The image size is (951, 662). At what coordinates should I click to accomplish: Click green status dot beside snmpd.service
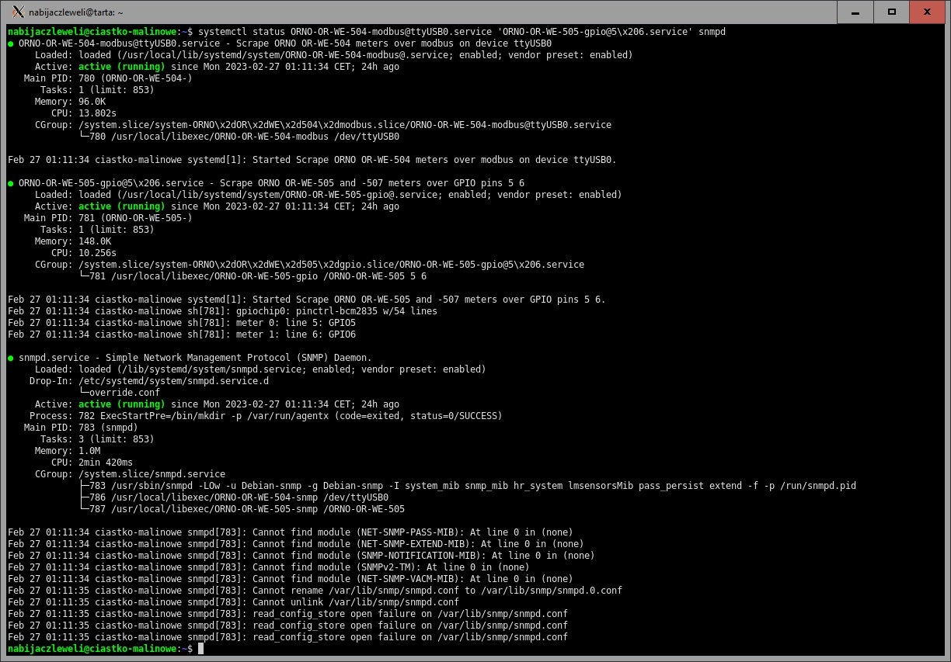click(11, 358)
